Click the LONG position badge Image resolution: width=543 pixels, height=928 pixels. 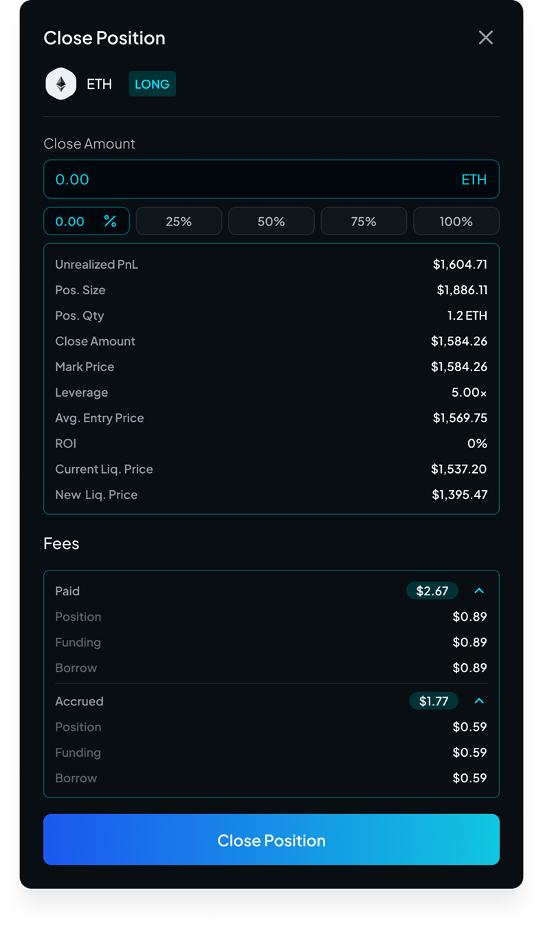152,84
